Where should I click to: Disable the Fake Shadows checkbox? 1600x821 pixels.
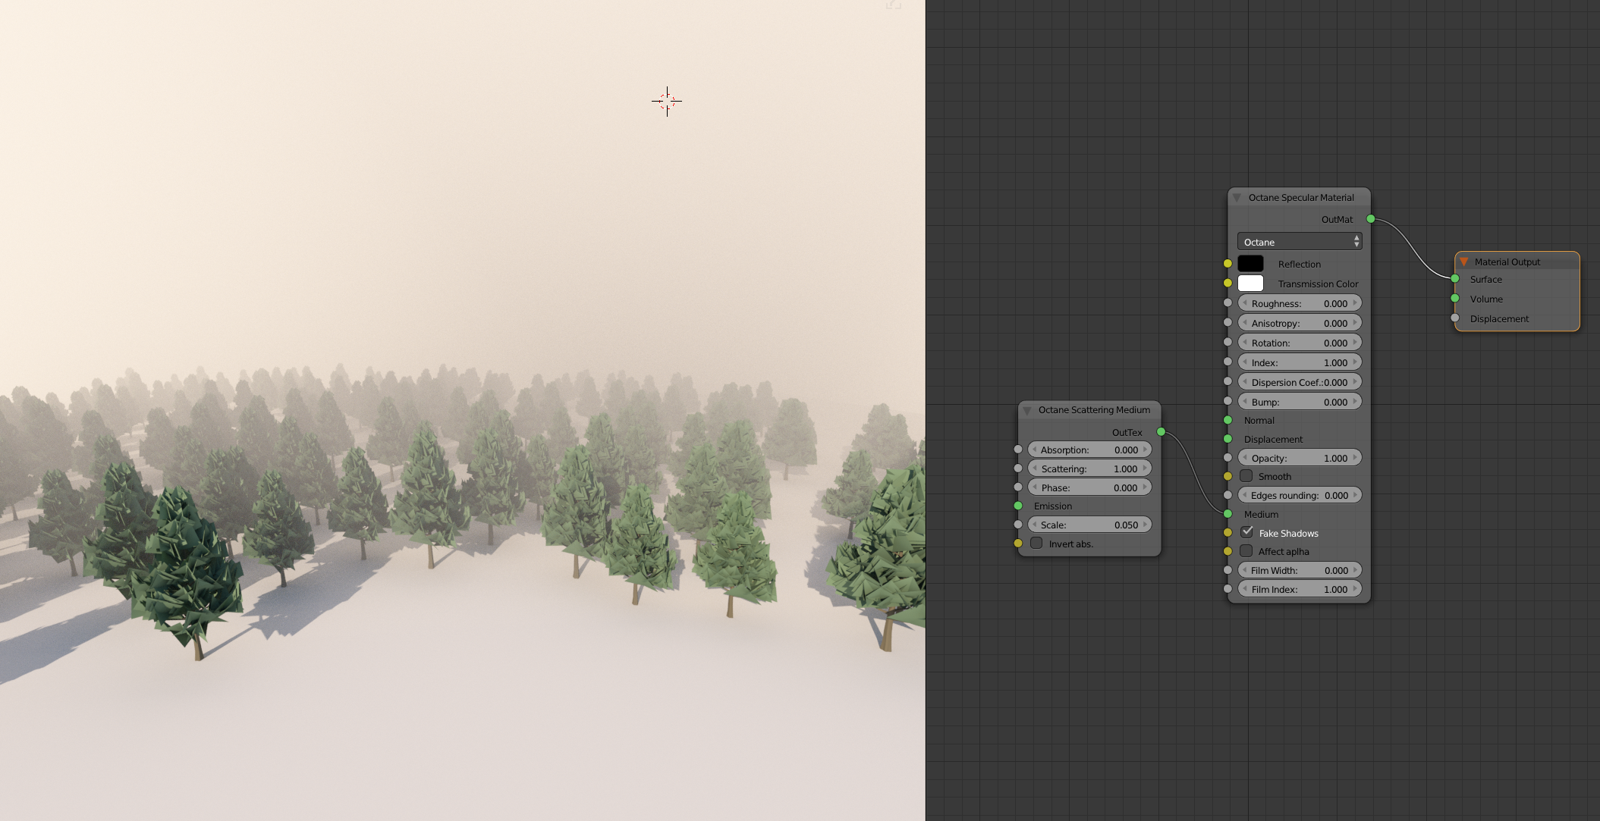1246,532
